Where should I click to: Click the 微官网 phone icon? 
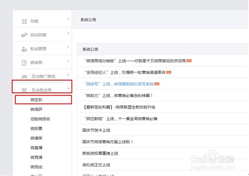coord(24,63)
